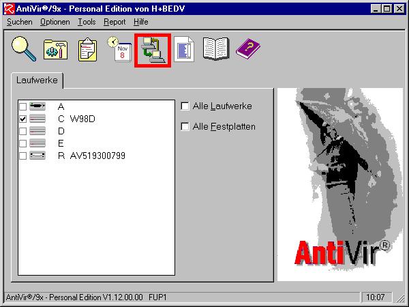This screenshot has height=307, width=409.
Task: Check the drive D checkbox
Action: 23,131
